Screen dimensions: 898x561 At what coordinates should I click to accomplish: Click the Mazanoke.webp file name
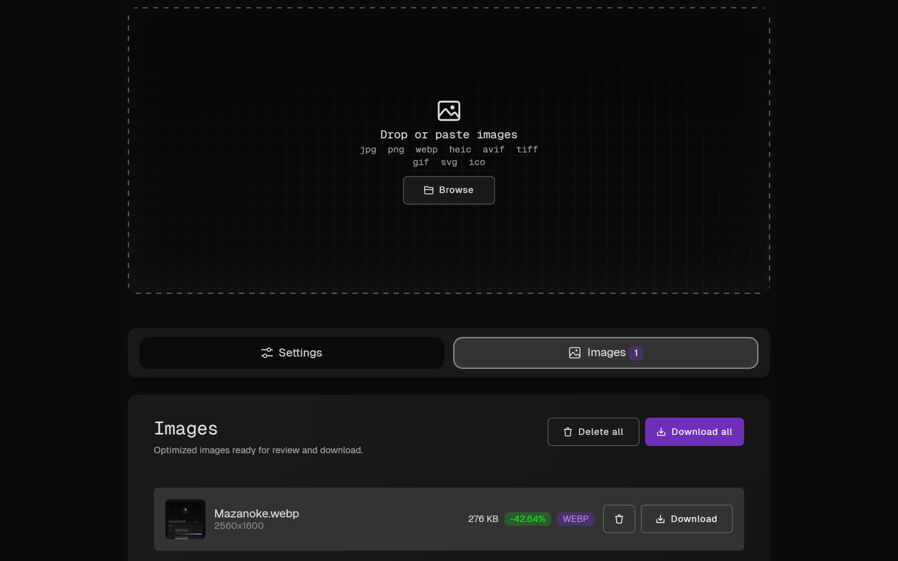pos(256,514)
